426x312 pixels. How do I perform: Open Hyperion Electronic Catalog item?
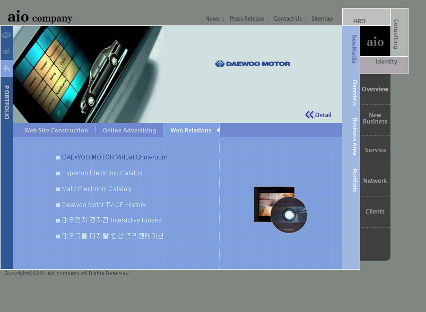pyautogui.click(x=102, y=173)
